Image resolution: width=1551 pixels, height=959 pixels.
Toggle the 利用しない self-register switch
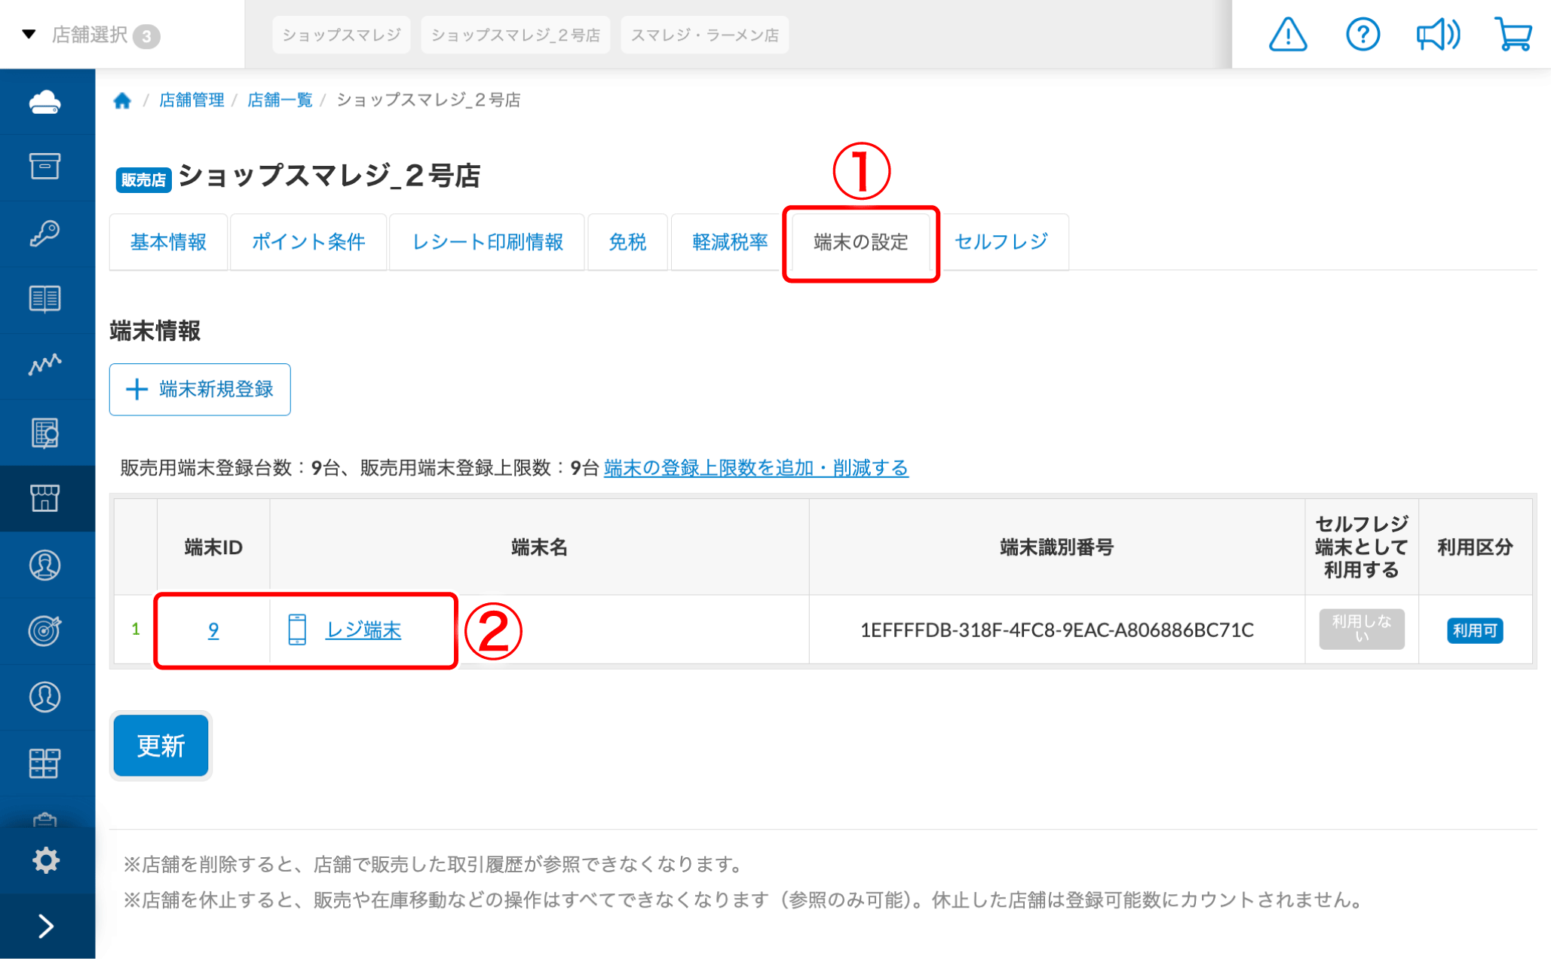[1362, 629]
